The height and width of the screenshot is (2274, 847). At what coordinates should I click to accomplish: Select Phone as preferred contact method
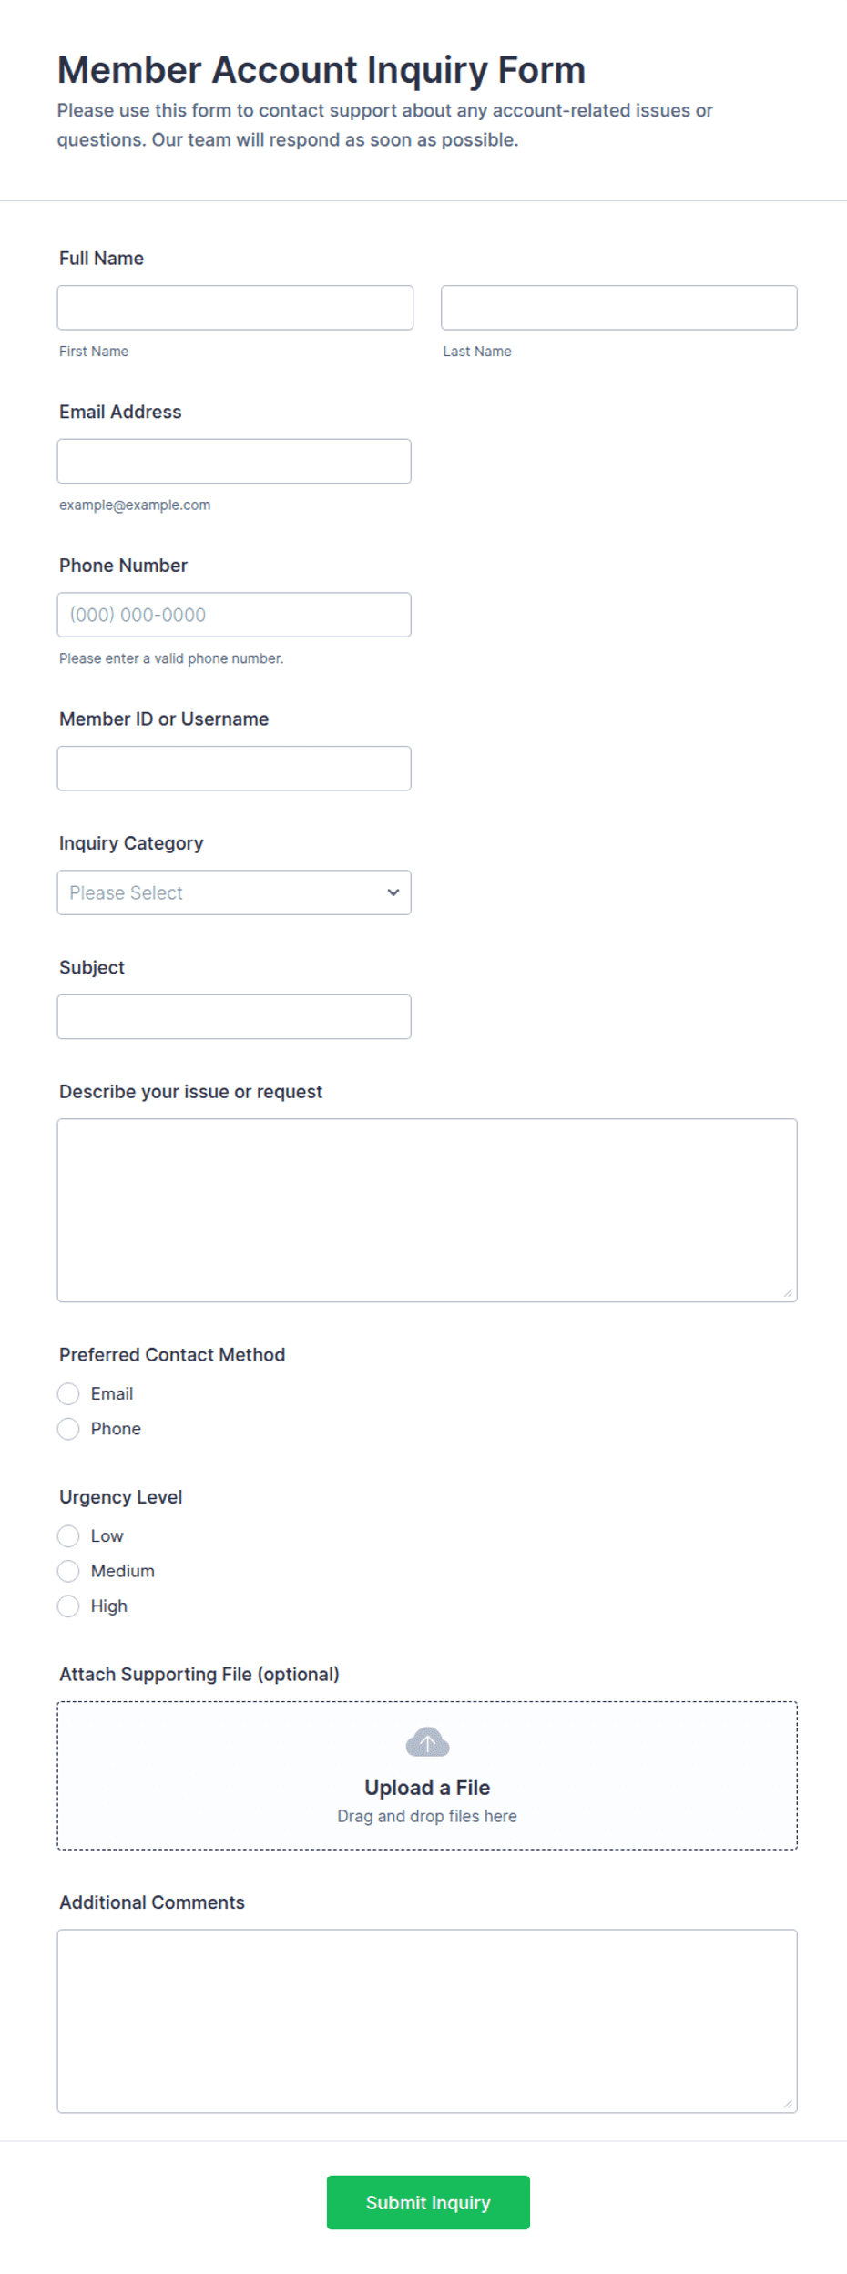(x=68, y=1428)
